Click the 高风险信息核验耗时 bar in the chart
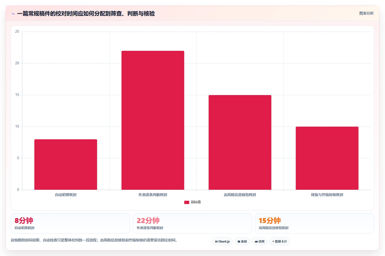Viewport: 385px width, 256px height. pos(240,142)
